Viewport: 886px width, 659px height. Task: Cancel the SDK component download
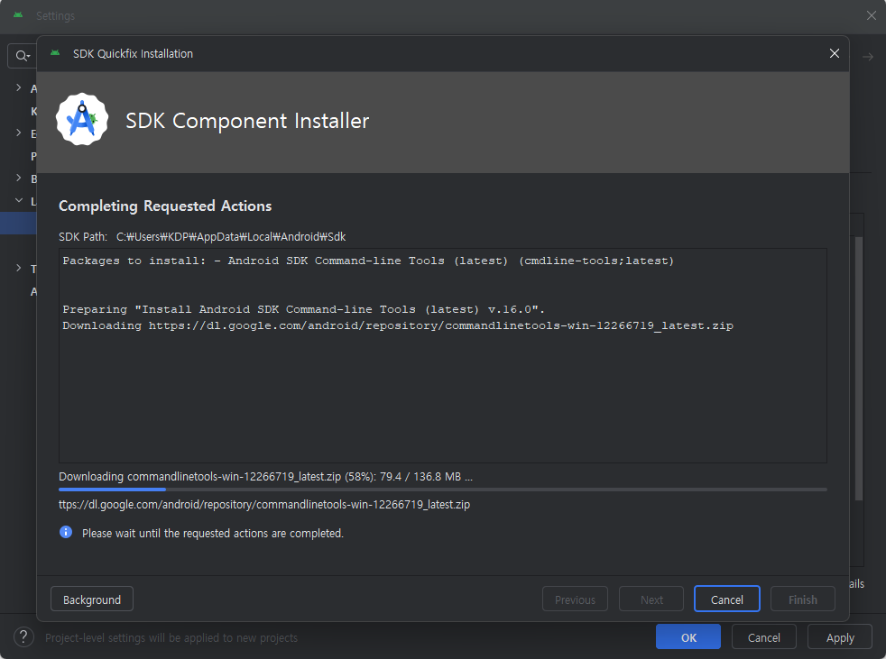coord(726,600)
